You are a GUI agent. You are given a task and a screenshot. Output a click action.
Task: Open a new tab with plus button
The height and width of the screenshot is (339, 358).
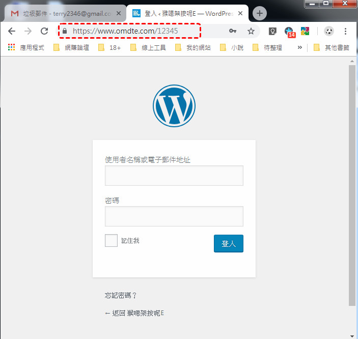click(260, 13)
